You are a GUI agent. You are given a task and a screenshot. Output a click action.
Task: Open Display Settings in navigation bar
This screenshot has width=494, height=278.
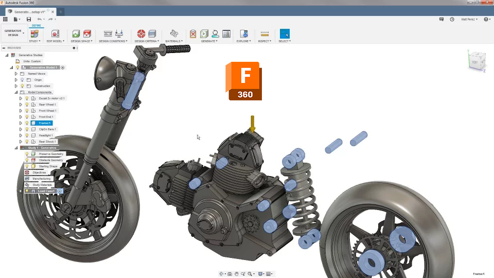click(260, 274)
